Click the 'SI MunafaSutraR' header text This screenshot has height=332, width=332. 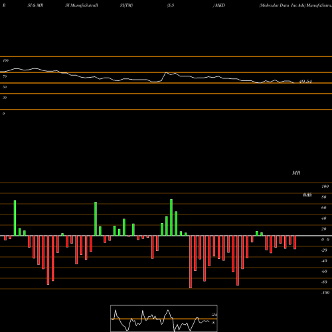click(82, 5)
